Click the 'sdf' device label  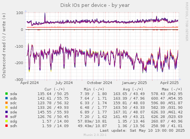click(13, 117)
